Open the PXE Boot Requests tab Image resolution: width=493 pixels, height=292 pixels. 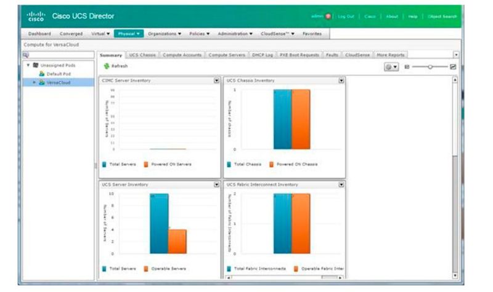(299, 55)
